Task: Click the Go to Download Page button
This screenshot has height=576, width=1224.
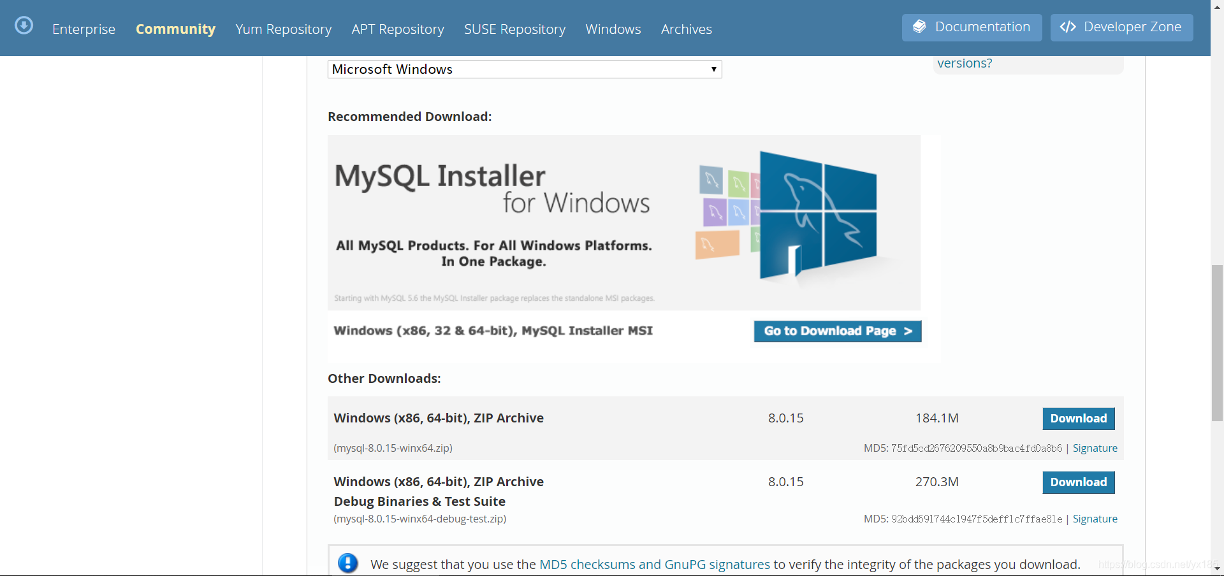Action: pyautogui.click(x=838, y=331)
